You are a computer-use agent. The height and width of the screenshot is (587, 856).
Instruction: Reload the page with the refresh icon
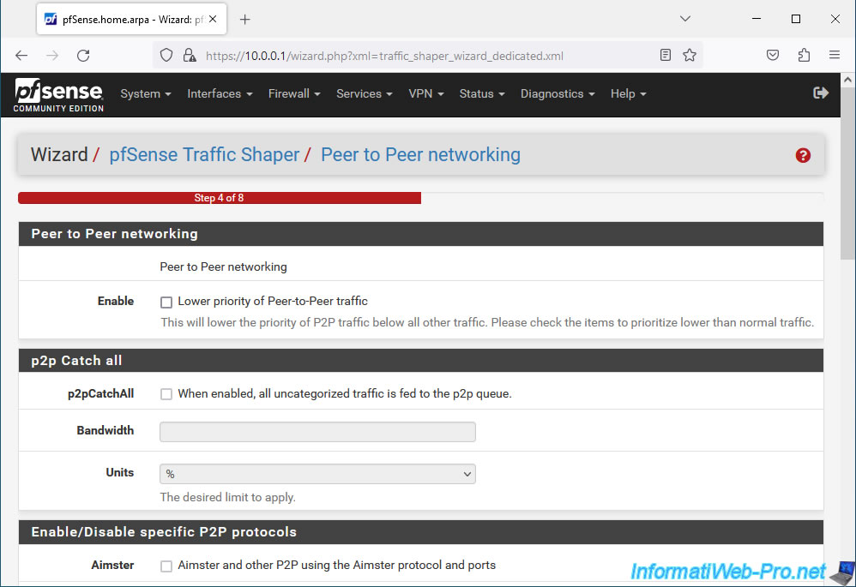(83, 56)
